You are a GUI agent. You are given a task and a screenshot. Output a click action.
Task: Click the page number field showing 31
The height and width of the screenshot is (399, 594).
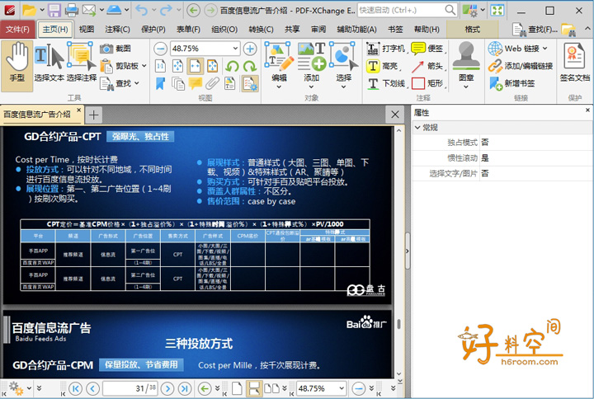[130, 388]
